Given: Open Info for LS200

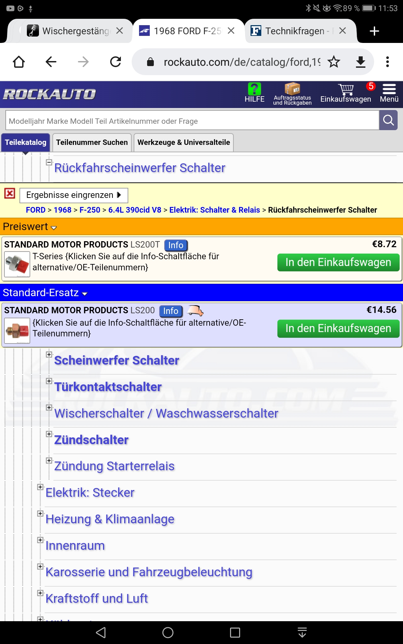Looking at the screenshot, I should [x=171, y=311].
